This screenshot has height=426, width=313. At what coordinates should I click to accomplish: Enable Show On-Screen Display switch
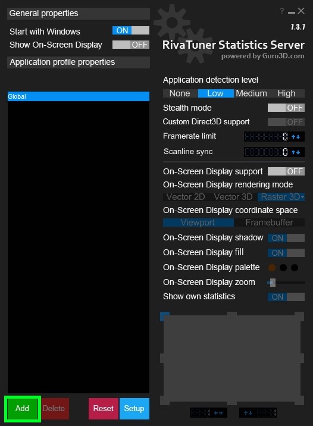pyautogui.click(x=131, y=45)
